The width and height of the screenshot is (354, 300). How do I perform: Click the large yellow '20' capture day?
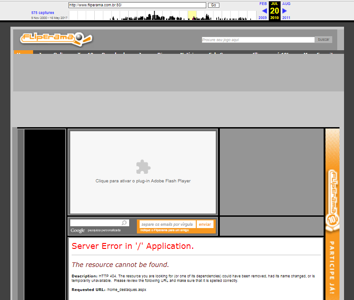275,10
